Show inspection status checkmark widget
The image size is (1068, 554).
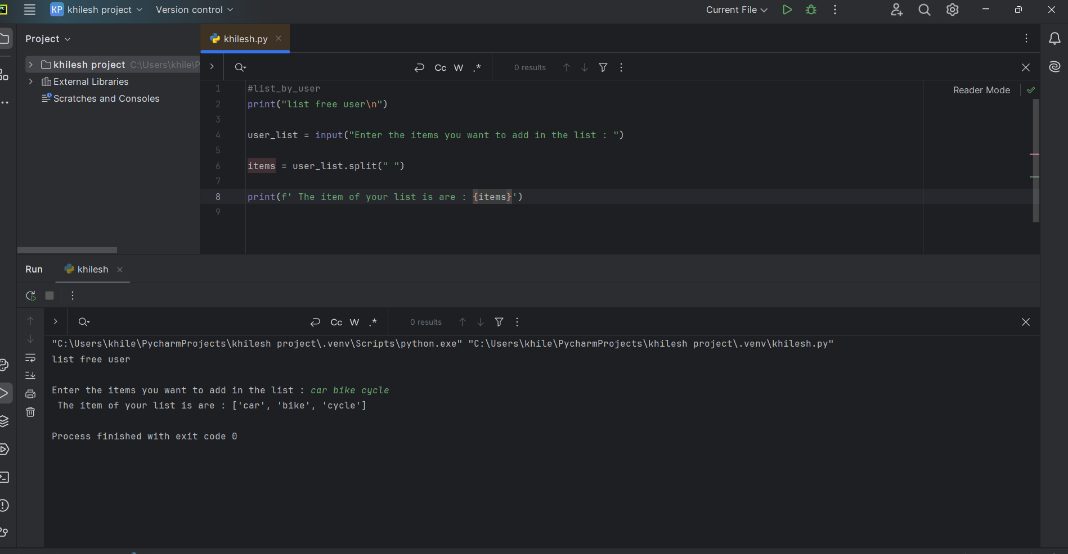(1031, 90)
